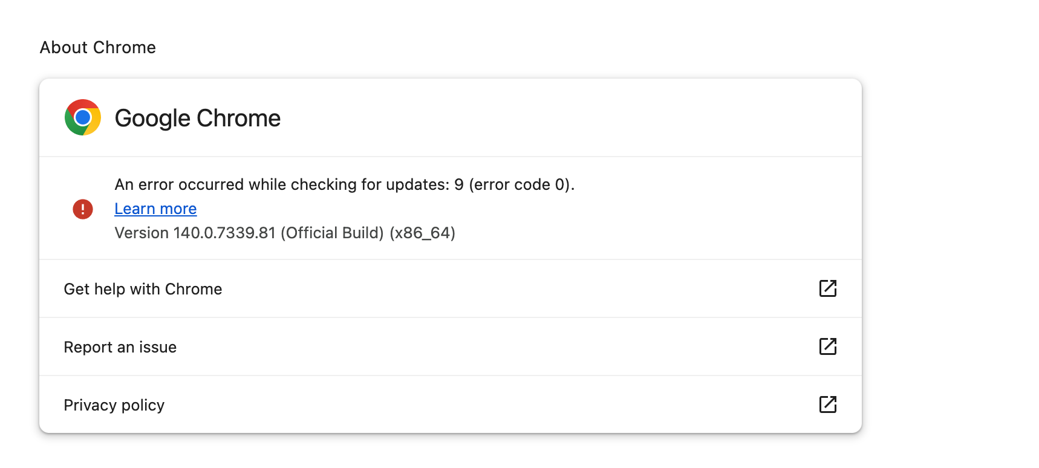Click the word Version in the version line

142,233
